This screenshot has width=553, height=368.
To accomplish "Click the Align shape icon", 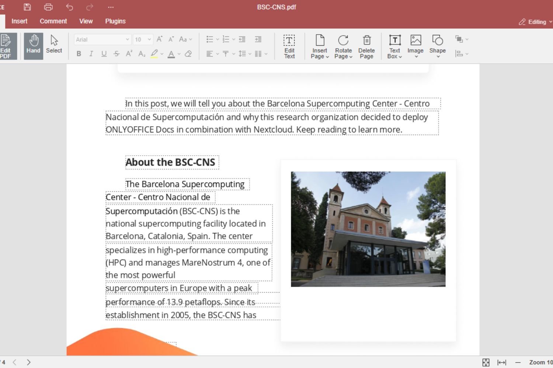I will (459, 54).
